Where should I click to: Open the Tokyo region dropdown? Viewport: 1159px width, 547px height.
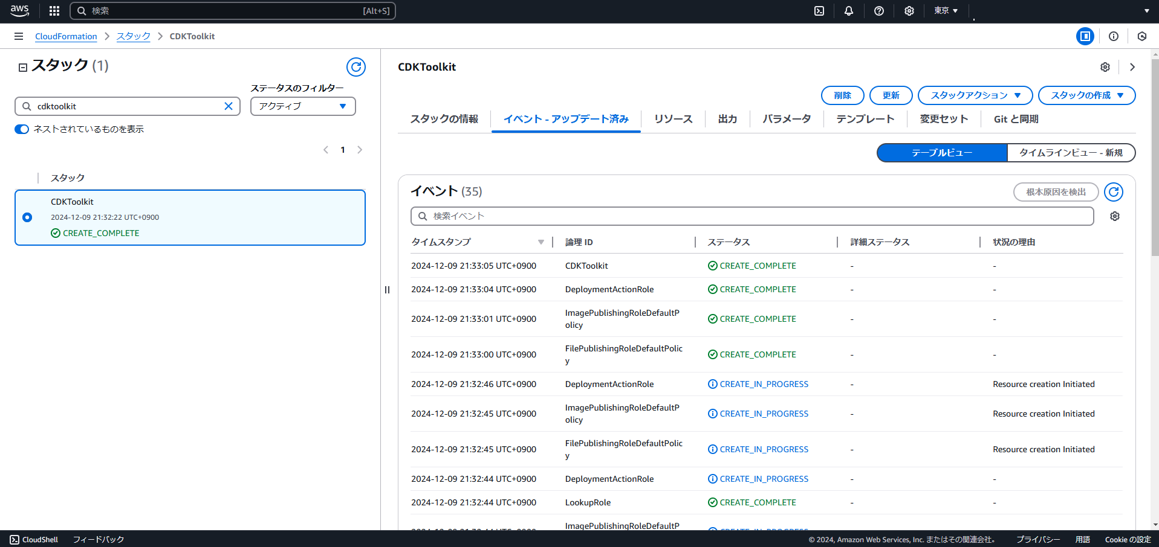pyautogui.click(x=946, y=11)
